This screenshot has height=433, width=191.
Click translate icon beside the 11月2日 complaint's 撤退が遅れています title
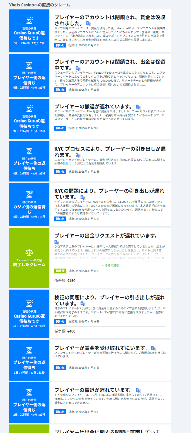138,390
